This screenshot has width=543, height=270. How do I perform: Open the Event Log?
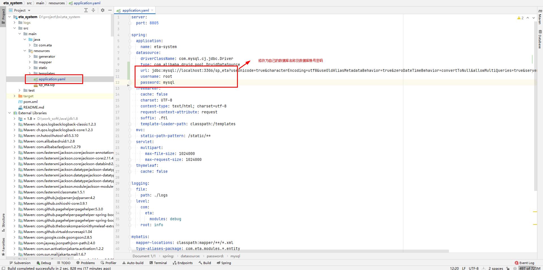pyautogui.click(x=525, y=263)
